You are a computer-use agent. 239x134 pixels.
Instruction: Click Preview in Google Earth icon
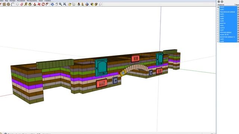(87, 4)
